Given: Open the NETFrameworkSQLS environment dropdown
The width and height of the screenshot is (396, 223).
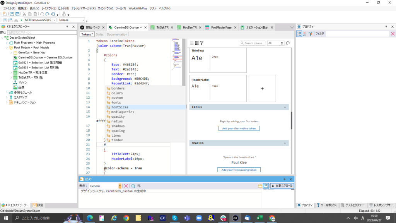Looking at the screenshot, I should pyautogui.click(x=54, y=20).
